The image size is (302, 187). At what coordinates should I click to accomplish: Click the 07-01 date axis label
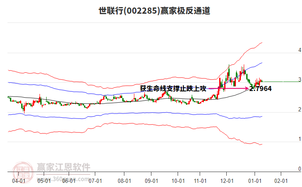(x=95, y=181)
